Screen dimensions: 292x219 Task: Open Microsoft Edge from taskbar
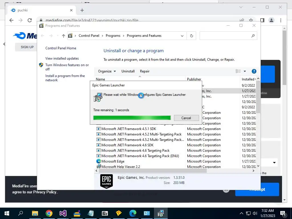(x=133, y=213)
